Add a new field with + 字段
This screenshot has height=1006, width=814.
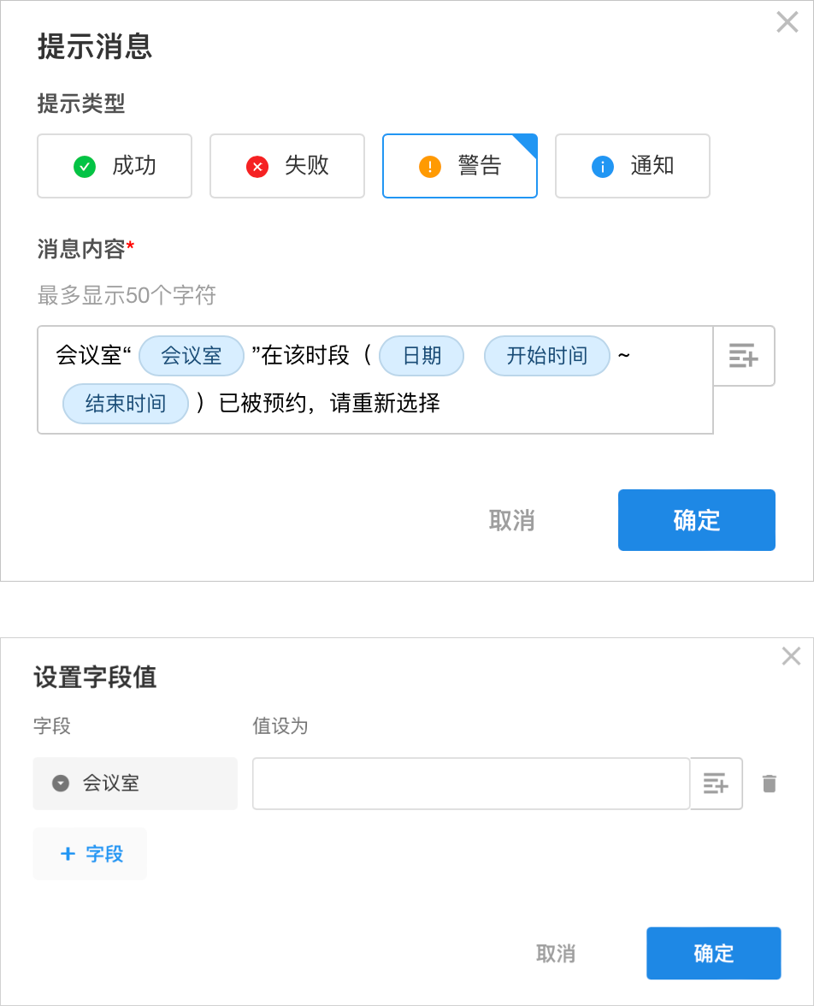click(91, 854)
